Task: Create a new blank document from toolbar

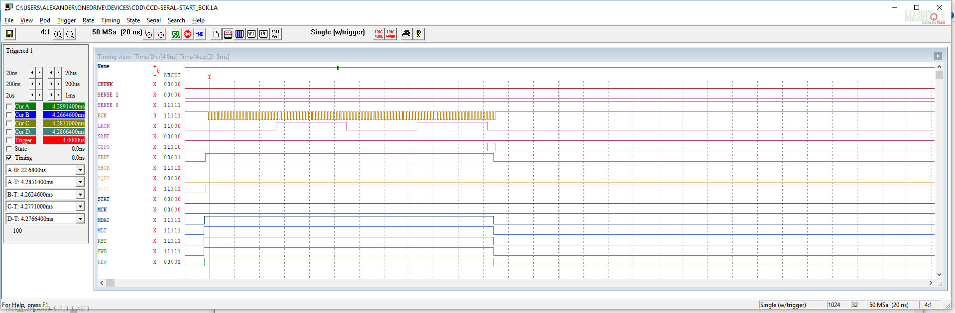Action: point(216,34)
